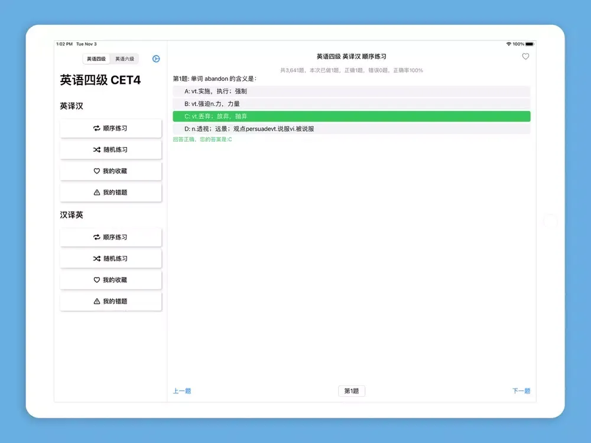Screen dimensions: 591x443
Task: Go to previous question via 上一题
Action: pos(182,391)
